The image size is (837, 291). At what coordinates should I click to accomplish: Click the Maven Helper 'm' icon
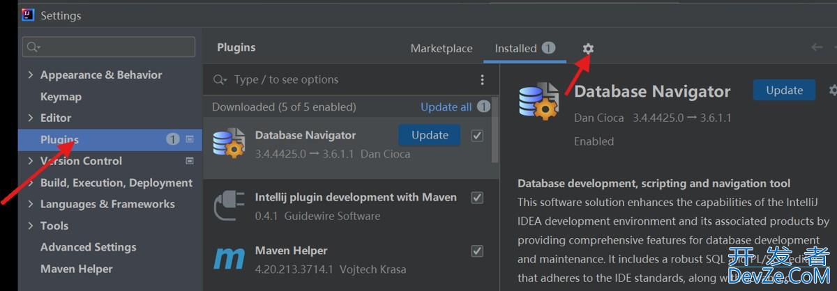(229, 259)
